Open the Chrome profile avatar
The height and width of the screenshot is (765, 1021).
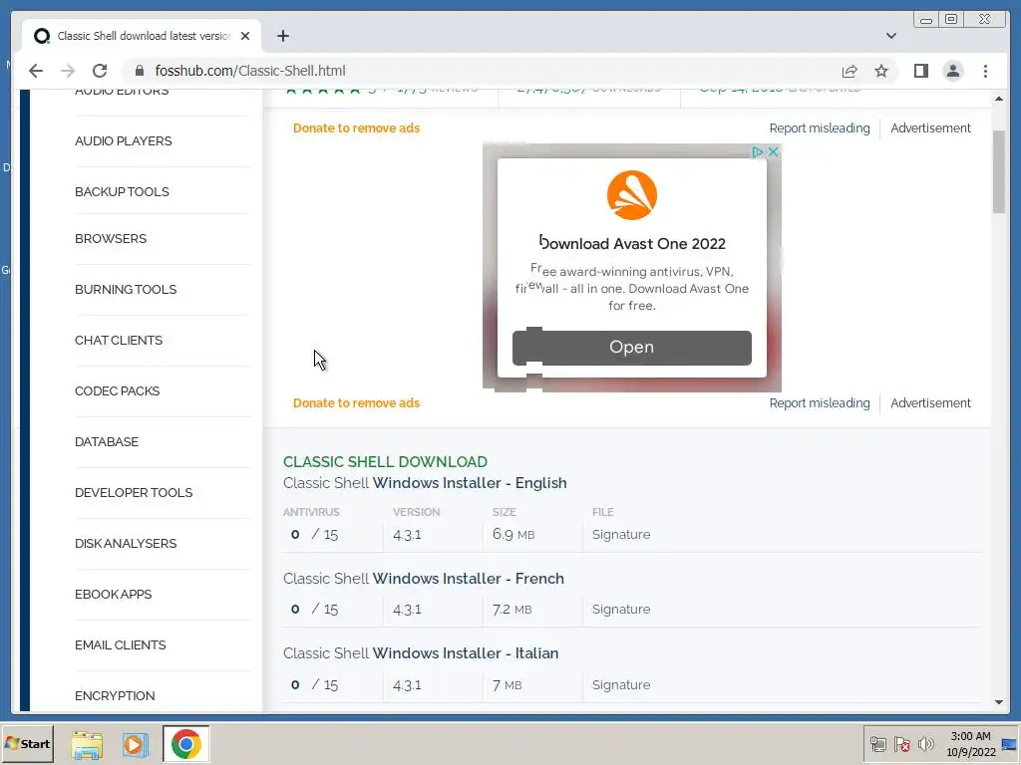953,71
